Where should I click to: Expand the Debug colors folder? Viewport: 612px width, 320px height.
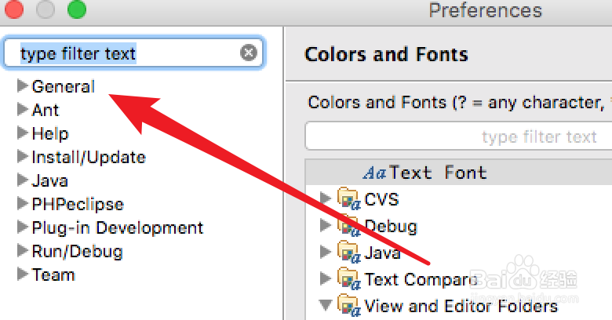326,227
